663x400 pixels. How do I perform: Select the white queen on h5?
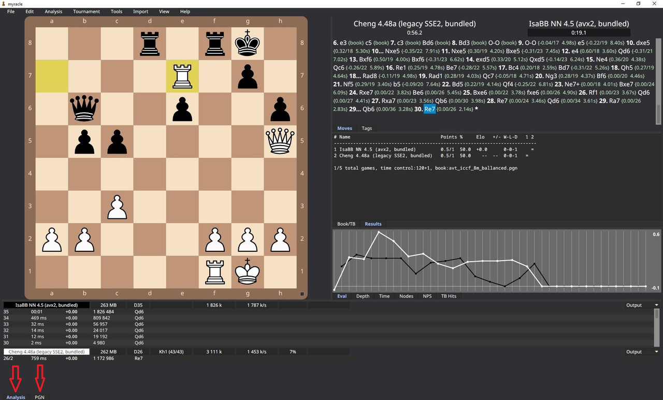click(x=280, y=141)
